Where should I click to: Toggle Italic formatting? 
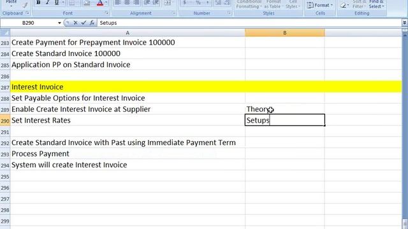click(47, 3)
